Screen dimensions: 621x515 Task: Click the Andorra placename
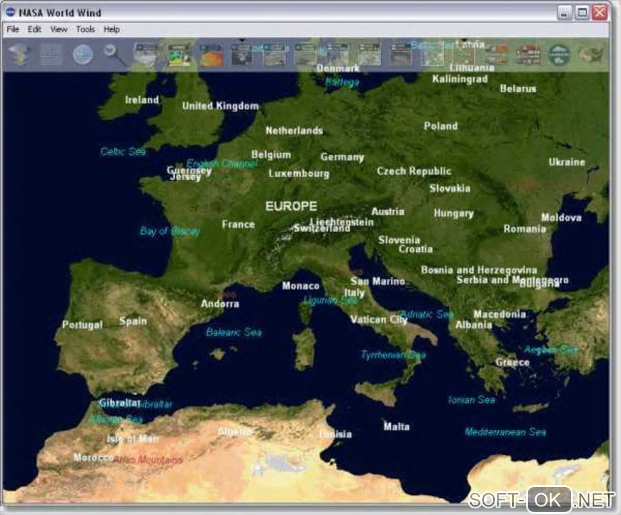tap(220, 304)
